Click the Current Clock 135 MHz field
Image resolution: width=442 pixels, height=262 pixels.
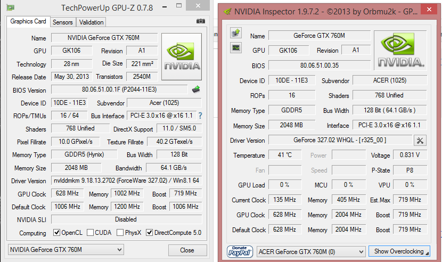(285, 200)
